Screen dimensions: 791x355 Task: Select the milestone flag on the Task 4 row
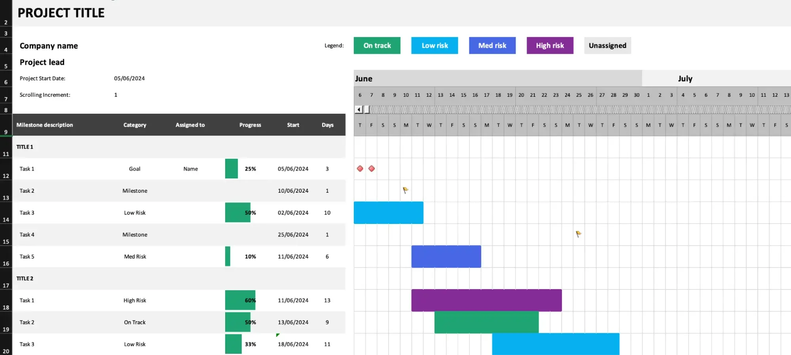click(x=578, y=234)
